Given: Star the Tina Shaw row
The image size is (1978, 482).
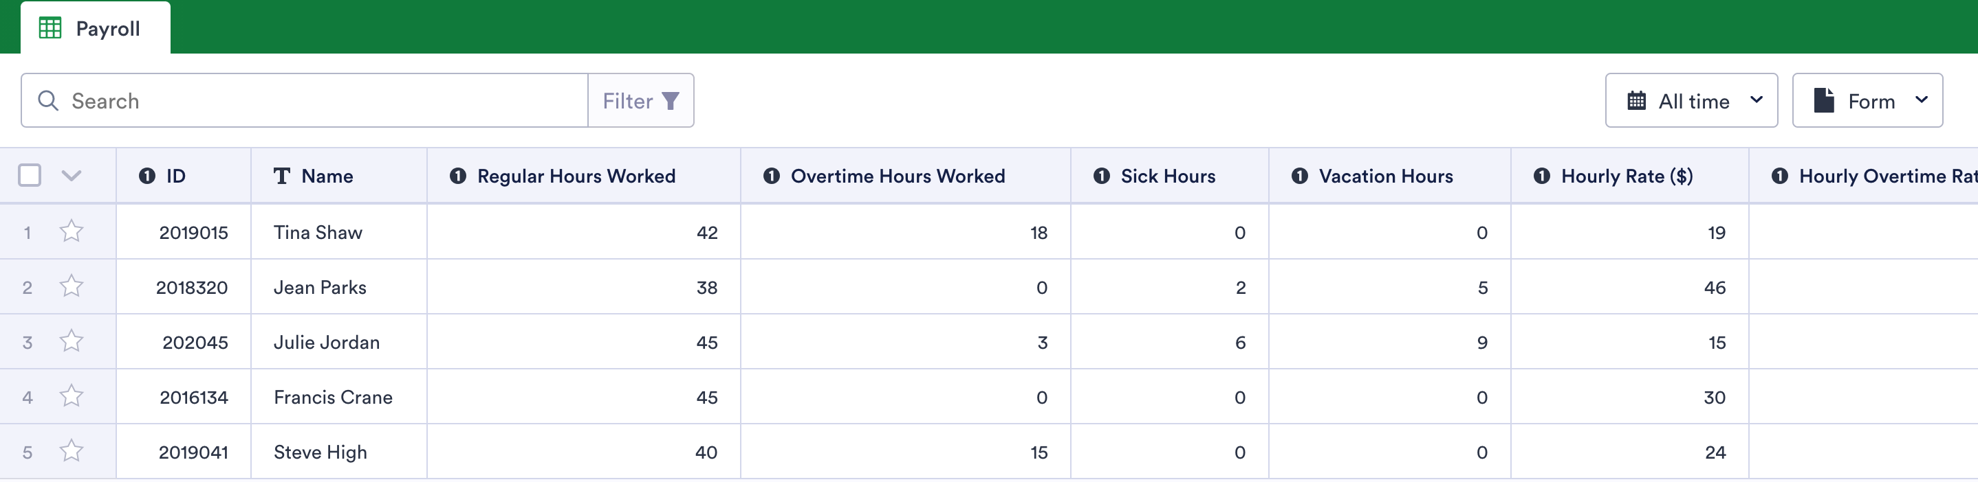Looking at the screenshot, I should (x=72, y=231).
